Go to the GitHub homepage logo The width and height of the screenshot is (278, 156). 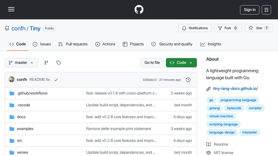[139, 9]
